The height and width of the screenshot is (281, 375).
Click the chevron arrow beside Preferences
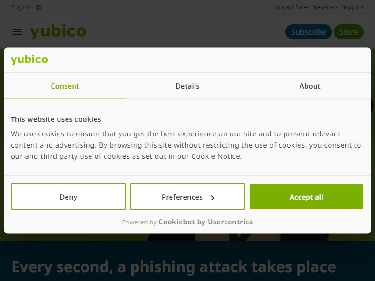point(213,198)
